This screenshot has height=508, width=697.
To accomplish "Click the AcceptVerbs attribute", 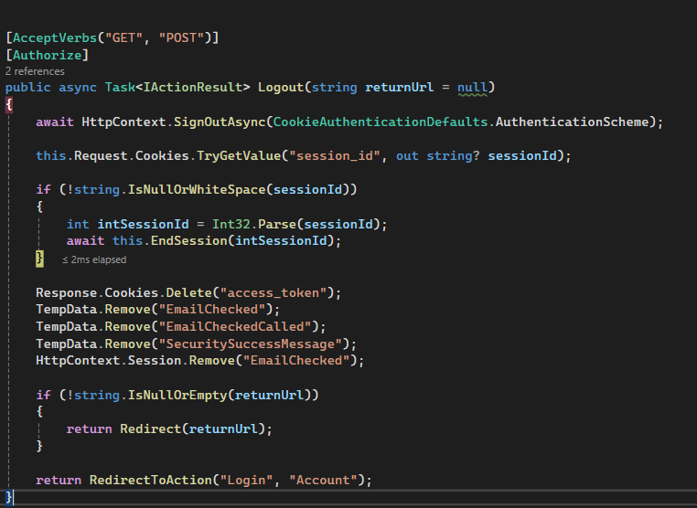I will (x=48, y=37).
